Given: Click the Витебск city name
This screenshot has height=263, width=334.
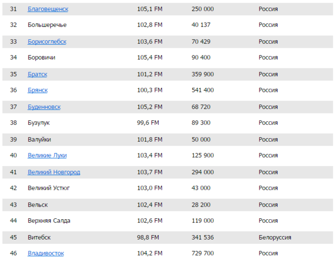Looking at the screenshot, I should [39, 237].
